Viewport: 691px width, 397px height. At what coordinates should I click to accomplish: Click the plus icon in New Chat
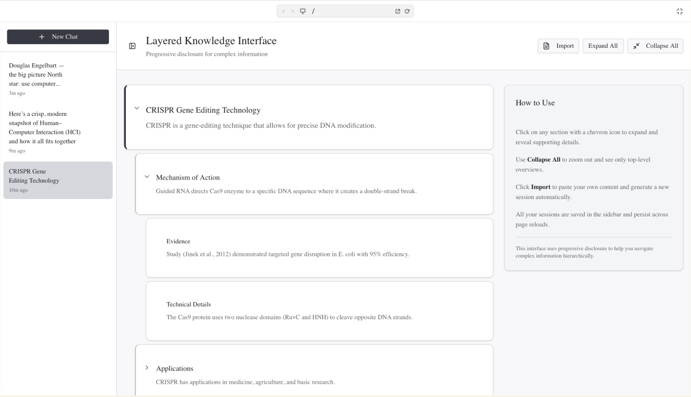42,37
